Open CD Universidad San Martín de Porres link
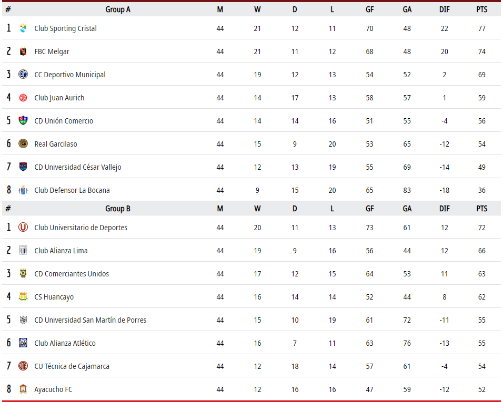The height and width of the screenshot is (402, 503). (x=90, y=320)
